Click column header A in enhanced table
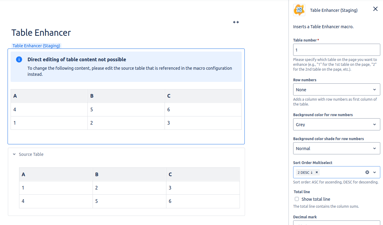This screenshot has height=225, width=383. click(15, 96)
